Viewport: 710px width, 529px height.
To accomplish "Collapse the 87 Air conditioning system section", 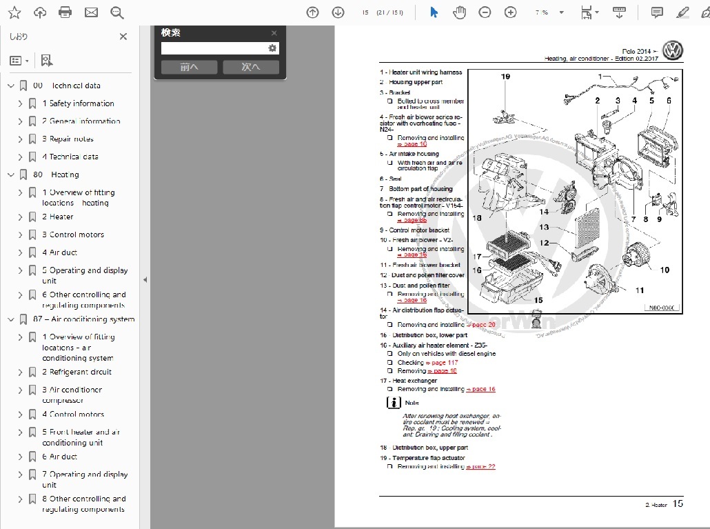I will [x=11, y=319].
